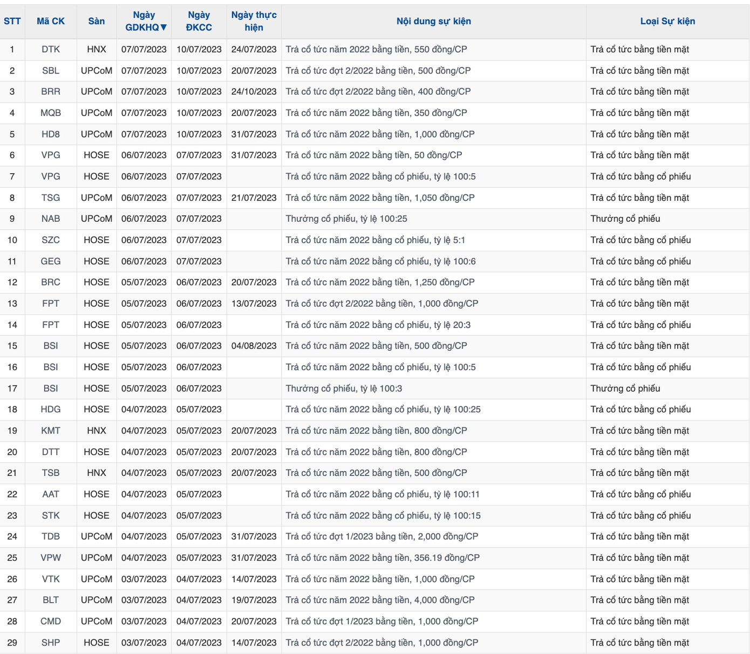Click the KMT ticker symbol

click(51, 431)
